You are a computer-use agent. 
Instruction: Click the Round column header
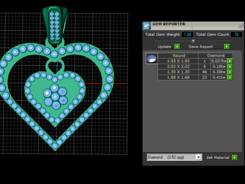(178, 56)
